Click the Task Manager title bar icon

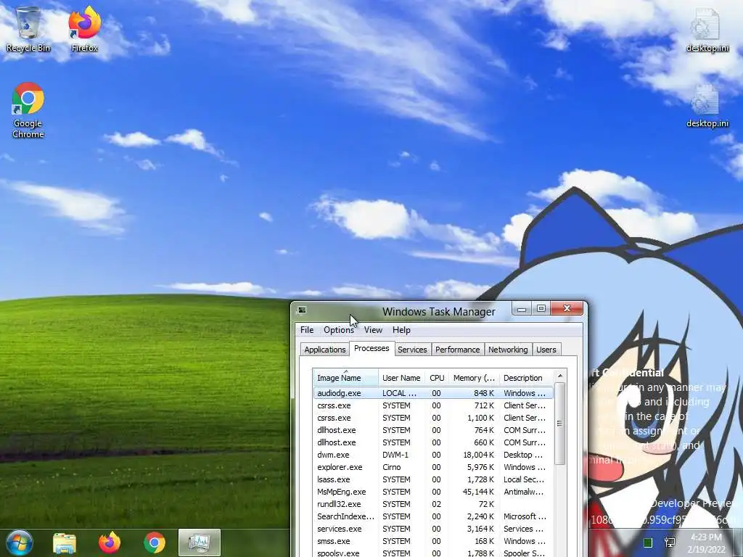[x=302, y=310]
